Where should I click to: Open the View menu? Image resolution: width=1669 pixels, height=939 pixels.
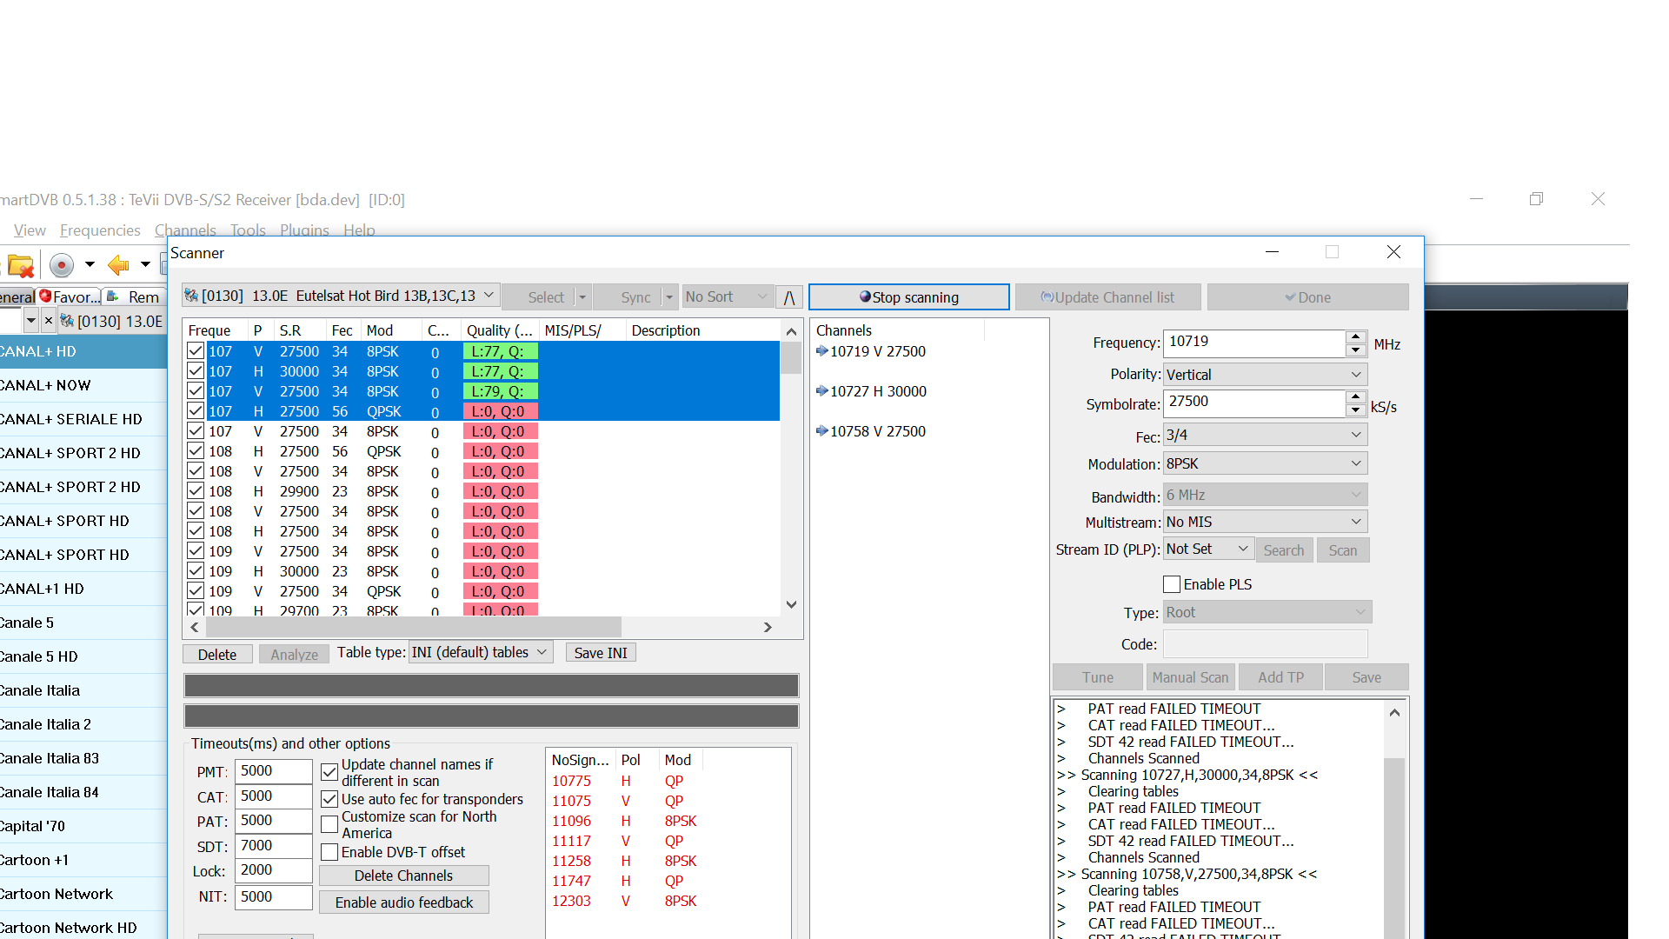(30, 230)
